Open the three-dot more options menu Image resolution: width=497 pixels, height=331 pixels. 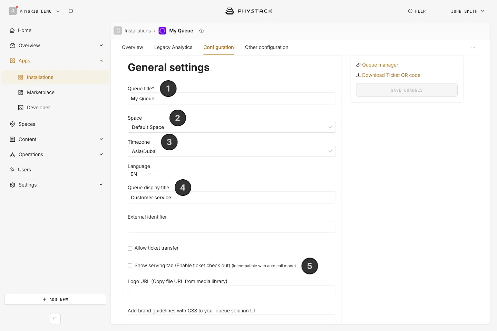(473, 47)
